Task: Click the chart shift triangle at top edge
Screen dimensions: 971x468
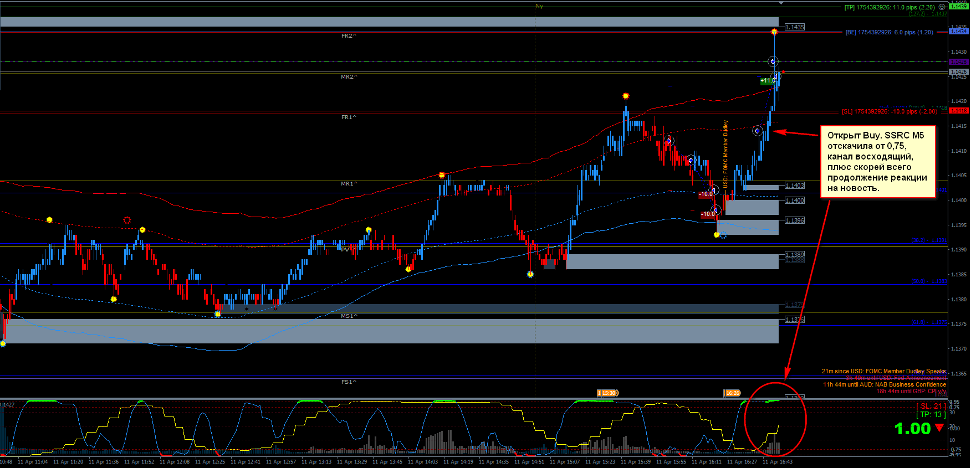Action: pyautogui.click(x=781, y=3)
